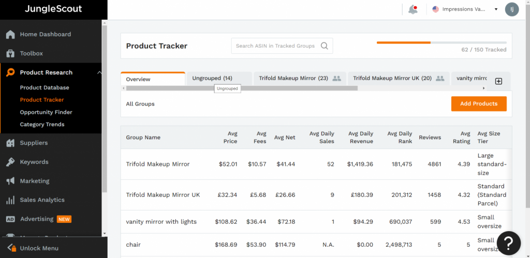This screenshot has height=258, width=530.
Task: Click the NEW badge next to Advertising
Action: pyautogui.click(x=64, y=220)
